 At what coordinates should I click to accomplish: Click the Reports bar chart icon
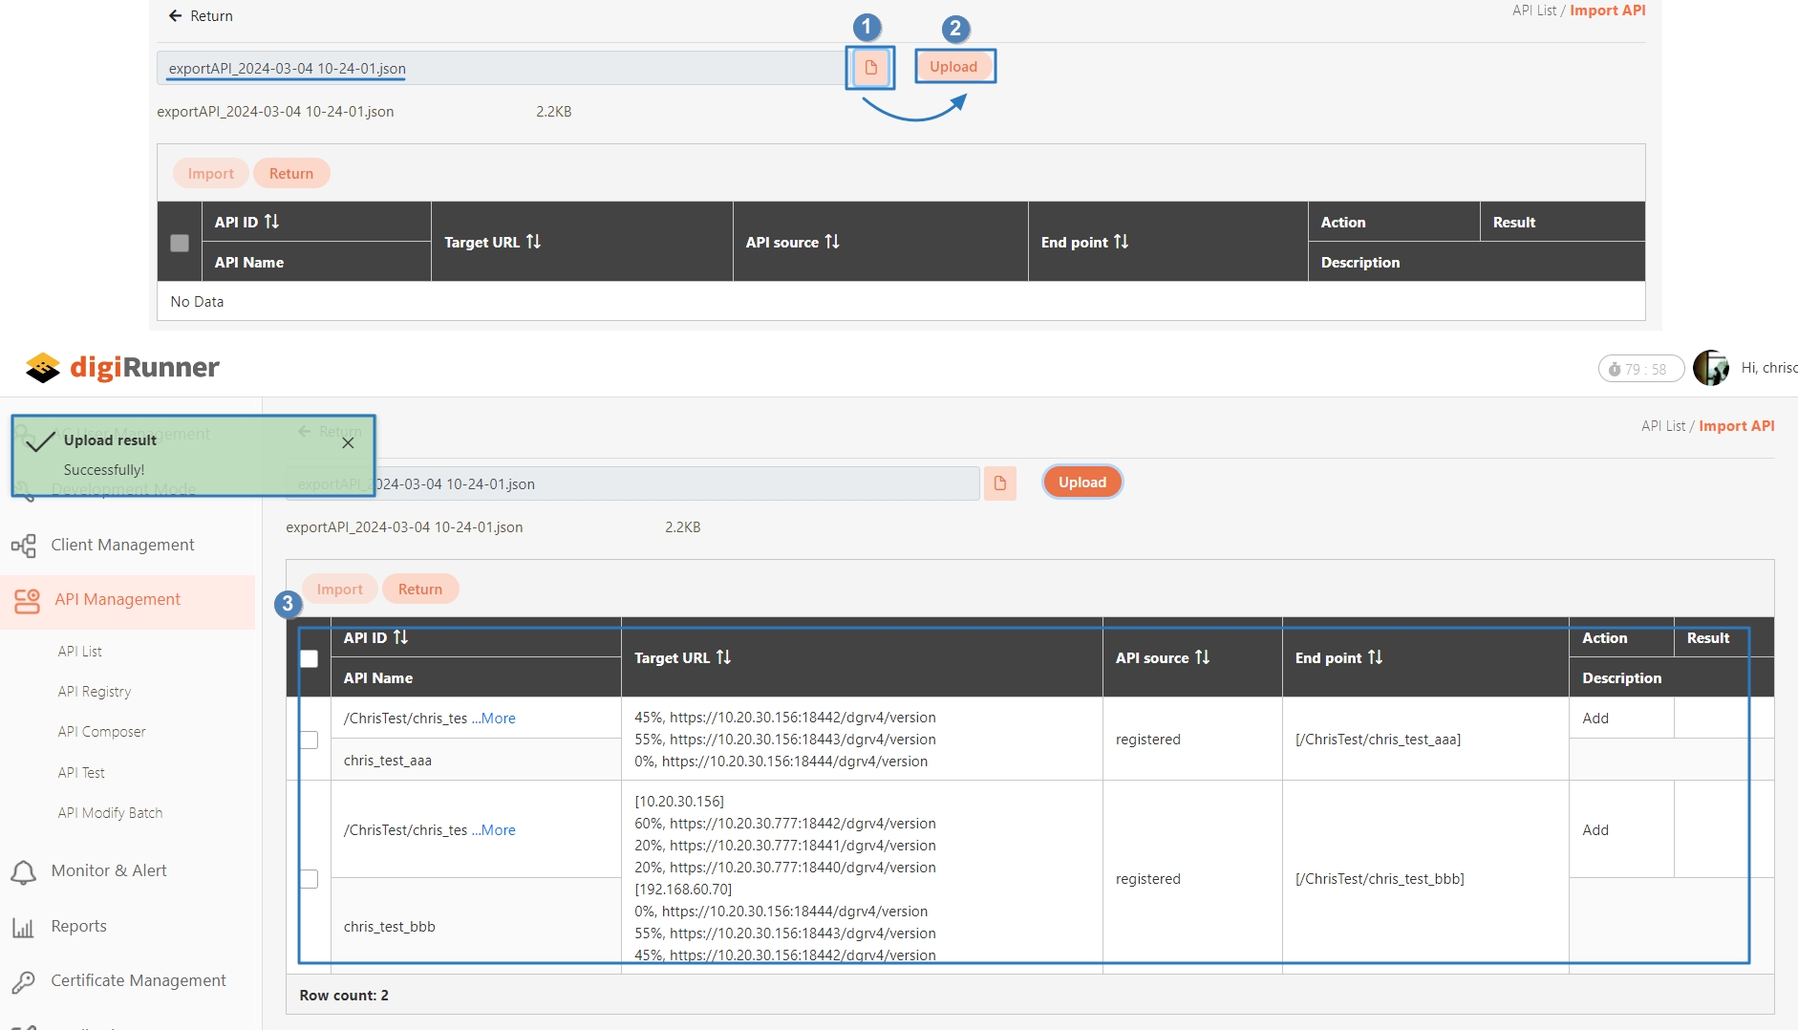[x=24, y=927]
